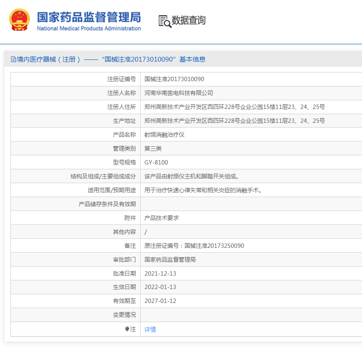Click the document icon before 境内医疗器械
Image resolution: width=362 pixels, height=352 pixels.
[13, 59]
